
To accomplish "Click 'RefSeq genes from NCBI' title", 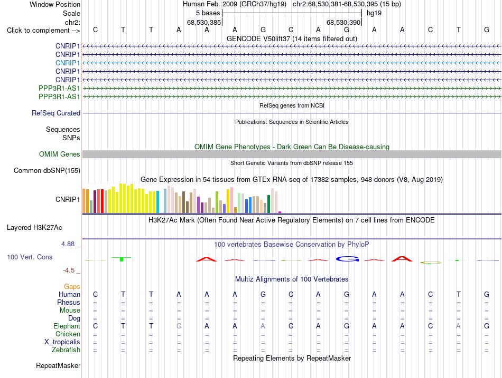I will point(292,105).
